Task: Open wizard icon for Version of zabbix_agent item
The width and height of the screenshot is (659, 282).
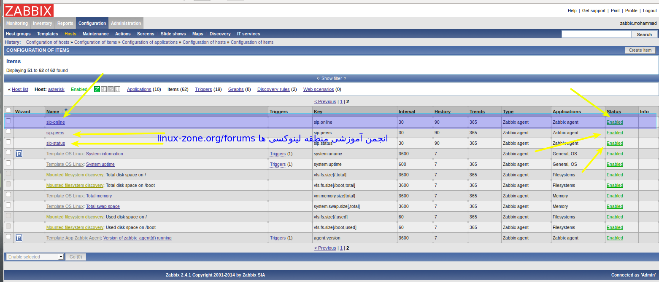Action: pos(19,238)
